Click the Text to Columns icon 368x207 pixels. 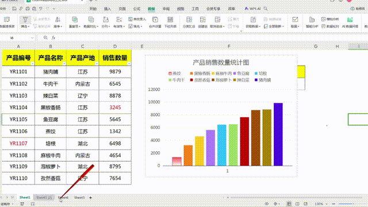[x=106, y=20]
